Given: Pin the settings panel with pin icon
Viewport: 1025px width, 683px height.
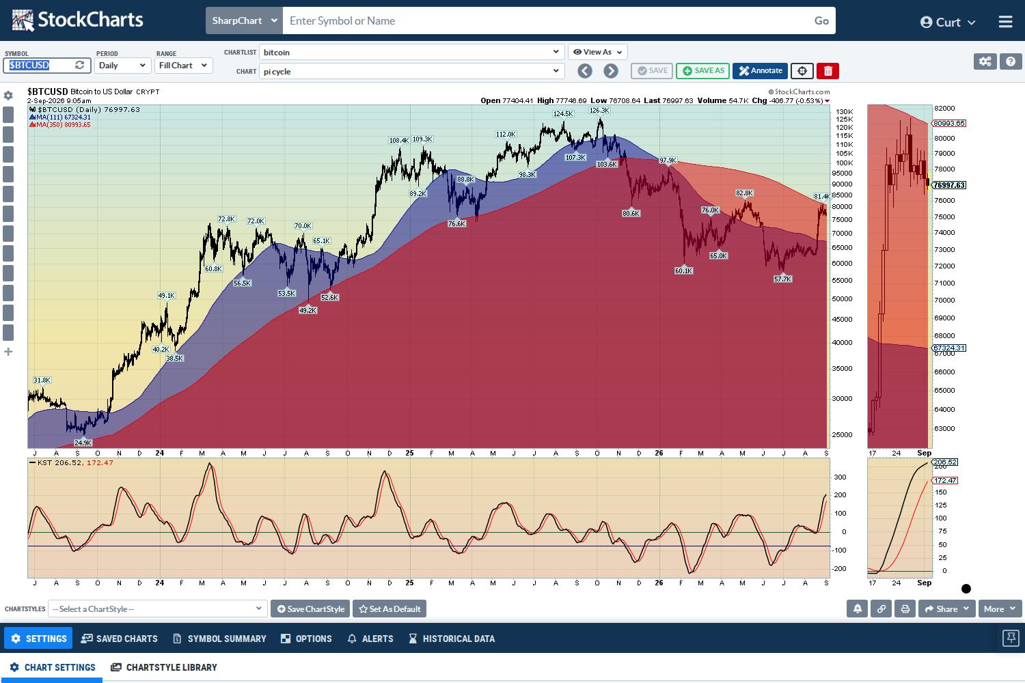Looking at the screenshot, I should 1011,638.
